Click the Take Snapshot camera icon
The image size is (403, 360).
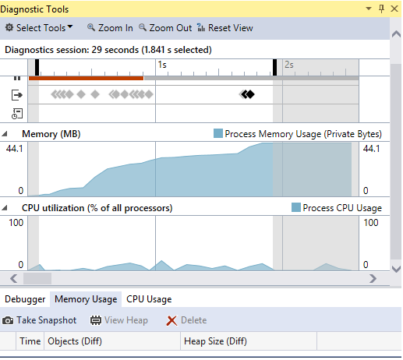pos(8,321)
